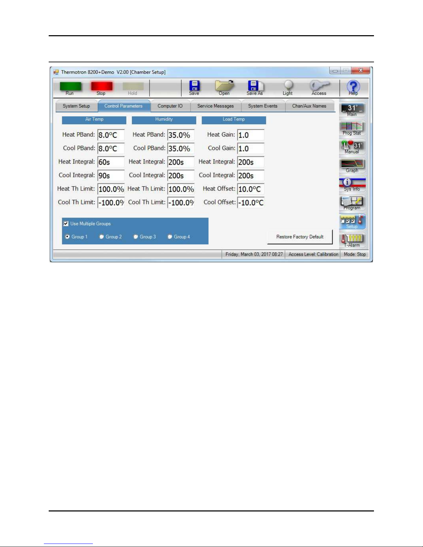Click the Mode: Stop status text
Viewport: 423px width, 547px height.
click(x=355, y=254)
